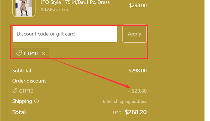This screenshot has width=210, height=121.
Task: Remove the CTP10 discount code with X
Action: point(44,53)
